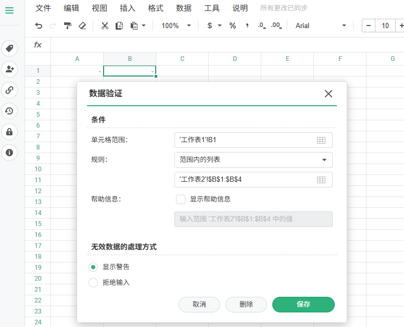Open the version history clock icon

click(9, 110)
